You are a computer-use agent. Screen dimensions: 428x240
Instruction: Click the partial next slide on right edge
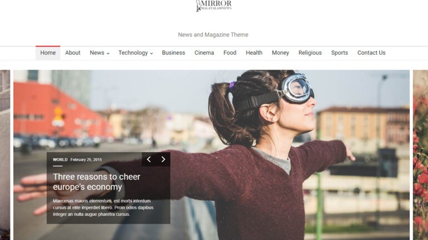[420, 155]
